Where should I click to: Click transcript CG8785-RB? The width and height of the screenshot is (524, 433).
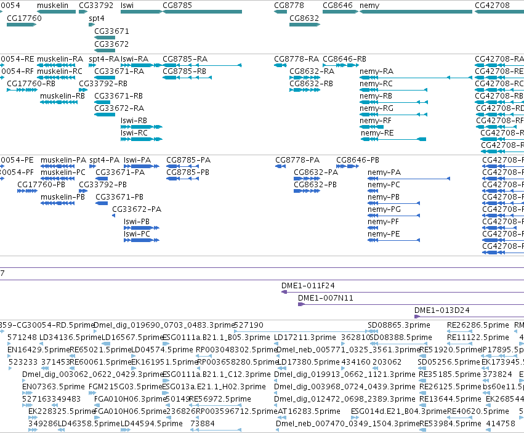187,78
